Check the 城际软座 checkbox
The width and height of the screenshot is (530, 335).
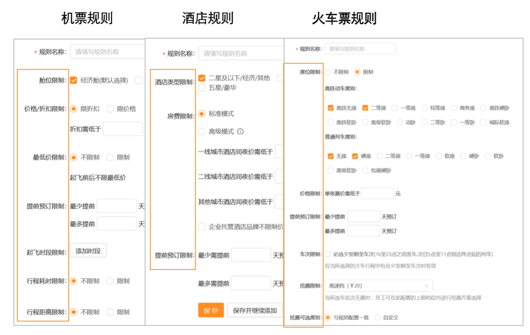pos(483,122)
